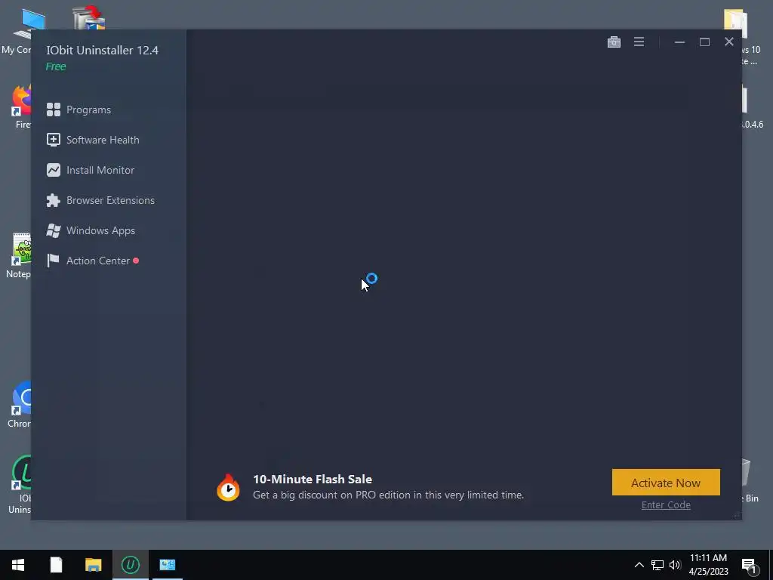Click the flash sale flame clock icon
The width and height of the screenshot is (773, 580).
(228, 487)
